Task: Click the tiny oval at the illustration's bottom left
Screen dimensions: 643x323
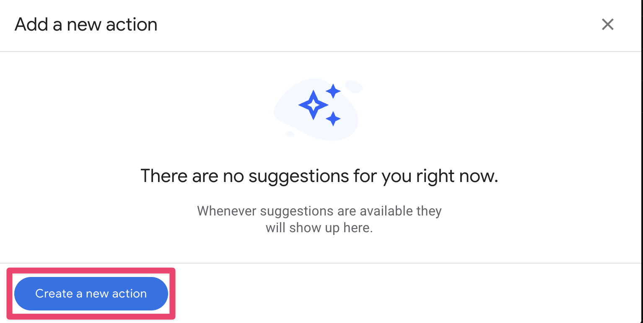Action: (289, 134)
